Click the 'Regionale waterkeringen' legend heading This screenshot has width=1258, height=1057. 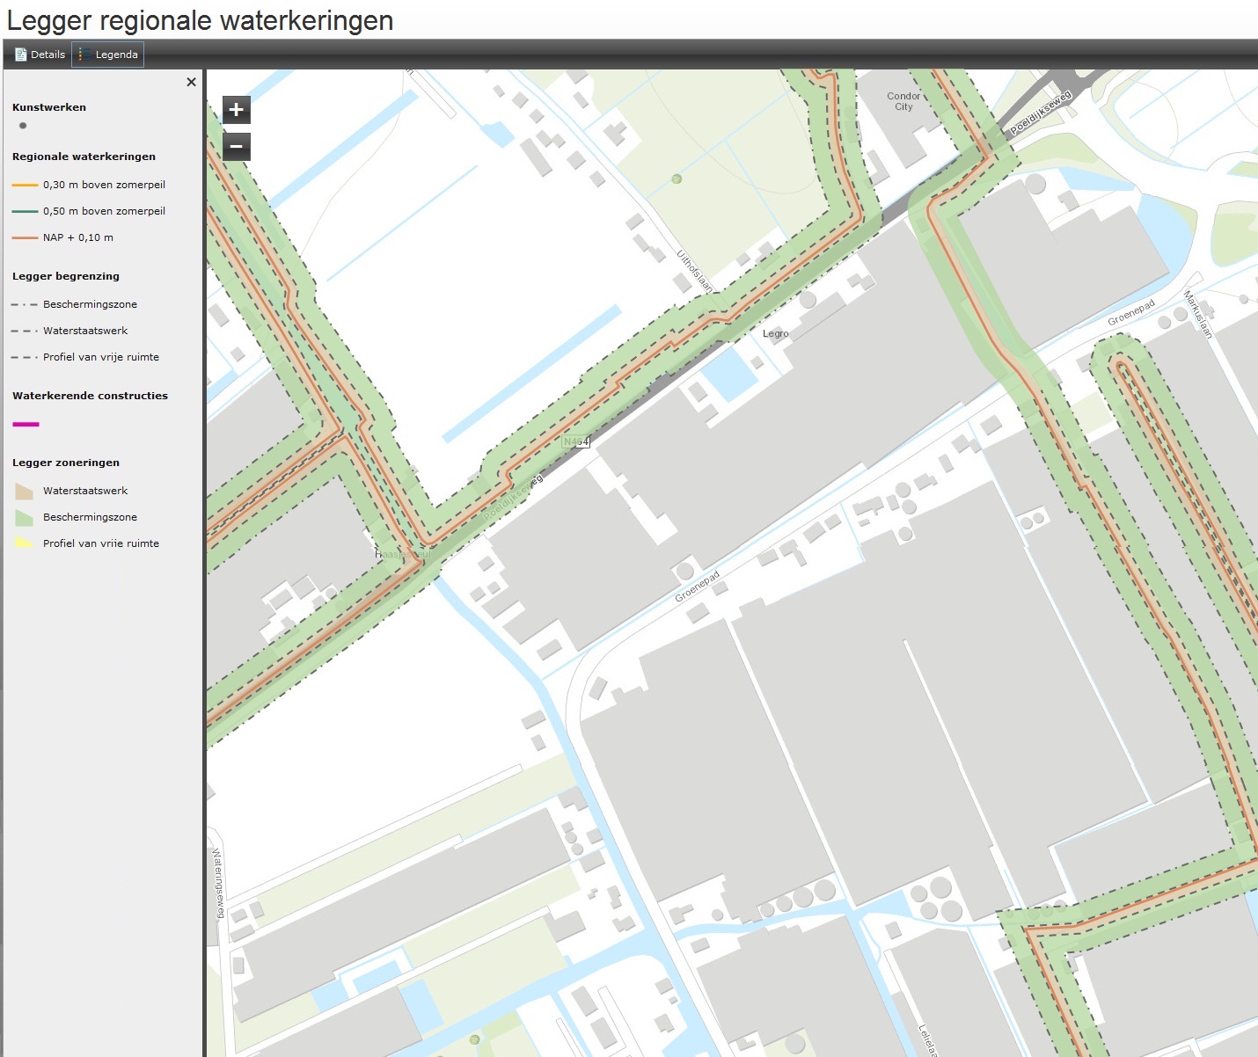tap(84, 157)
